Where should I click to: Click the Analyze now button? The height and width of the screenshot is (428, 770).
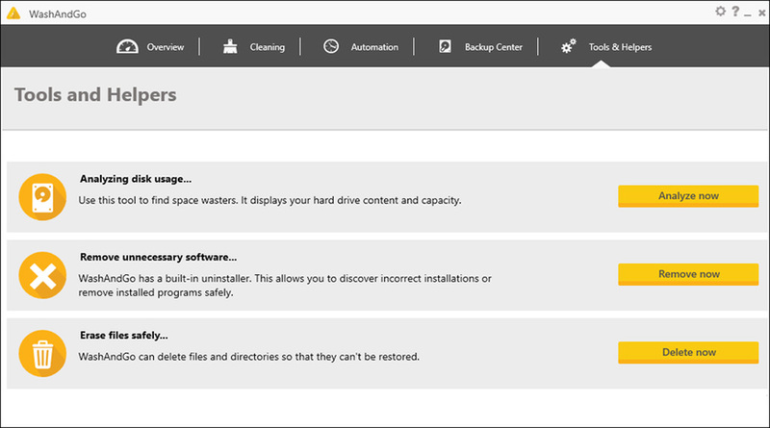tap(688, 196)
